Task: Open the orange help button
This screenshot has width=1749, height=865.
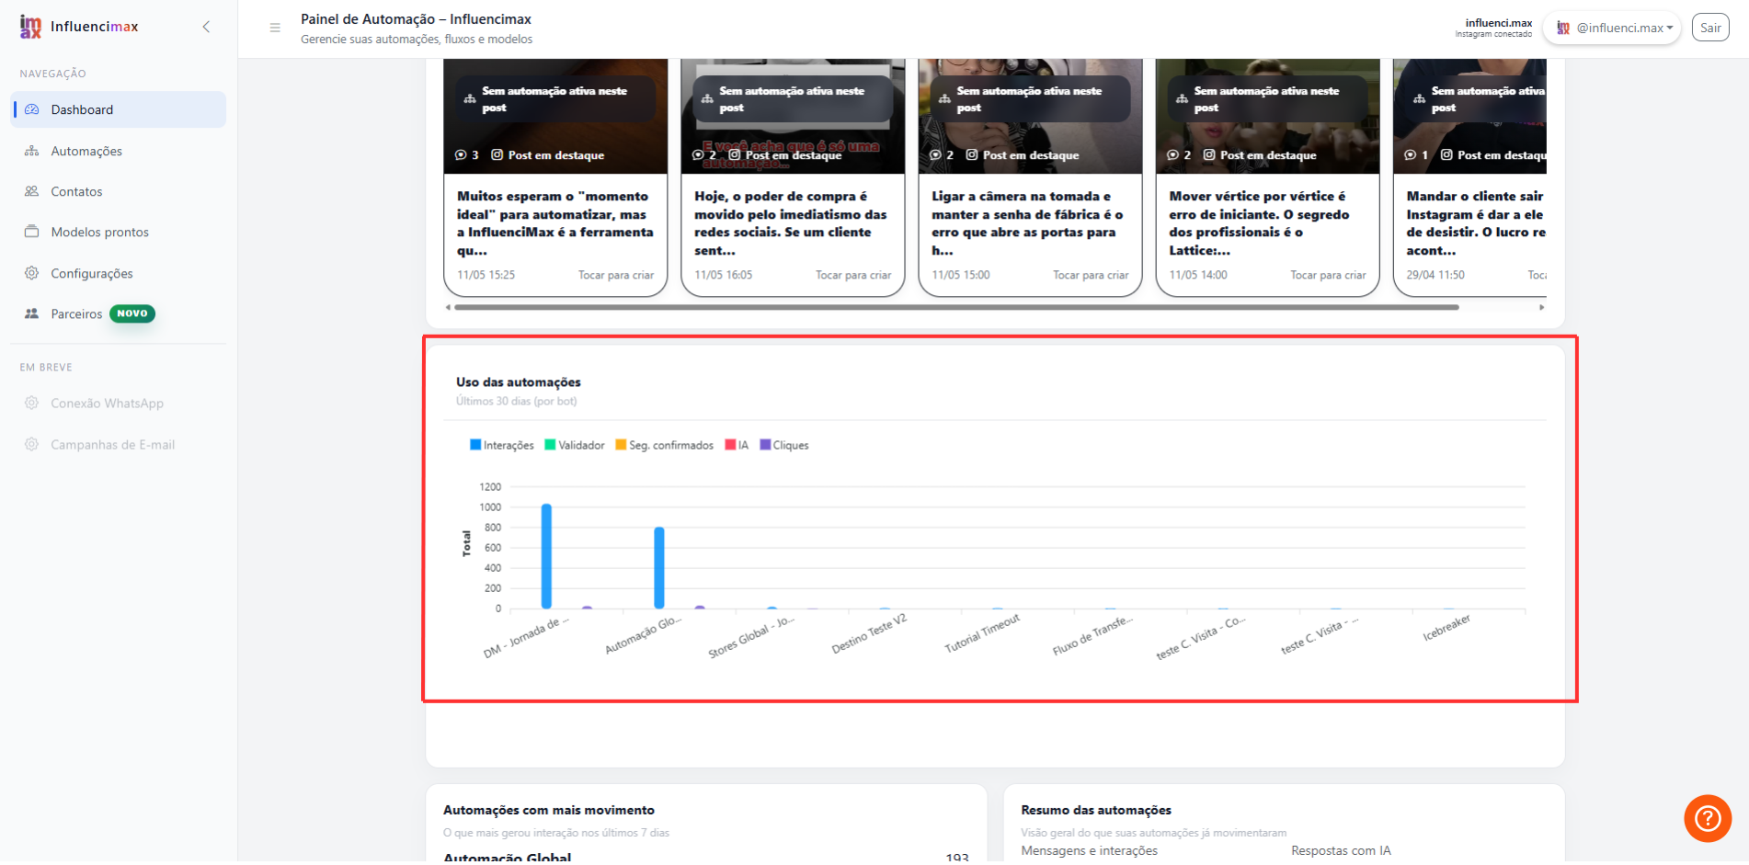Action: pyautogui.click(x=1708, y=818)
